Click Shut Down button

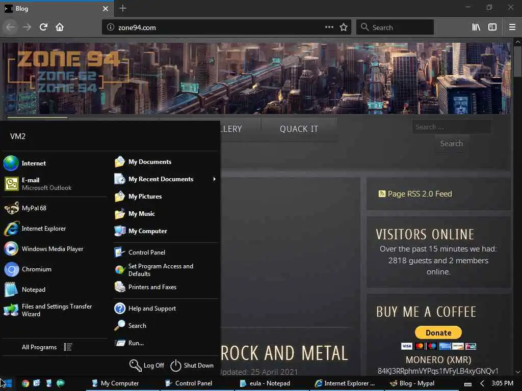(x=192, y=366)
